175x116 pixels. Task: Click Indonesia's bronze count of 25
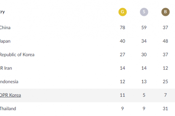[165, 82]
